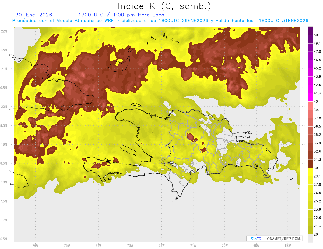Click the '22.6' color scale value
This screenshot has height=249, width=323.
tap(317, 218)
